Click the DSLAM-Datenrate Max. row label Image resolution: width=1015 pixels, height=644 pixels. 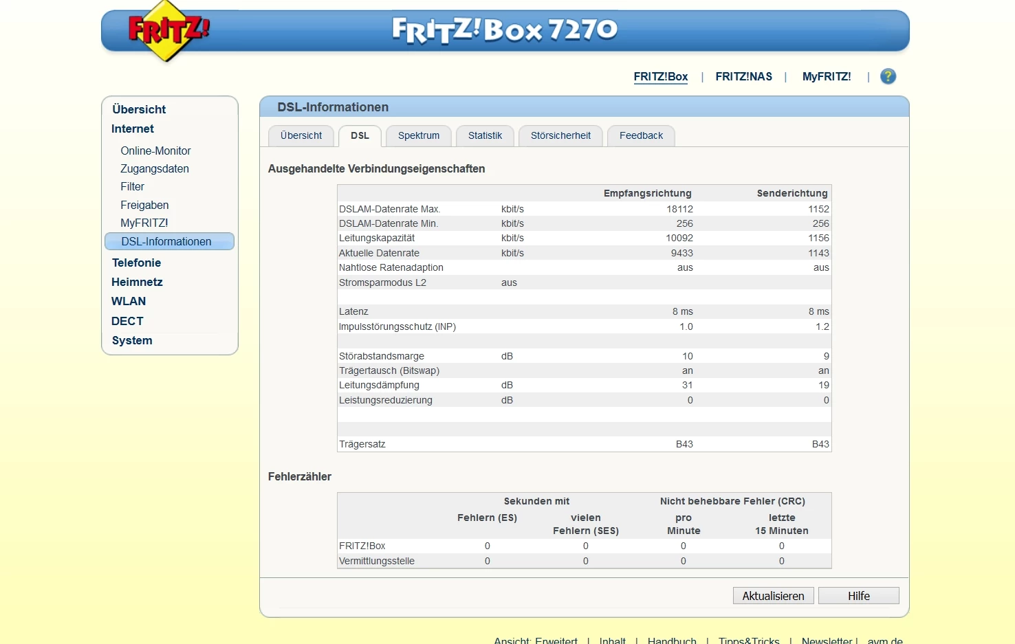point(389,209)
